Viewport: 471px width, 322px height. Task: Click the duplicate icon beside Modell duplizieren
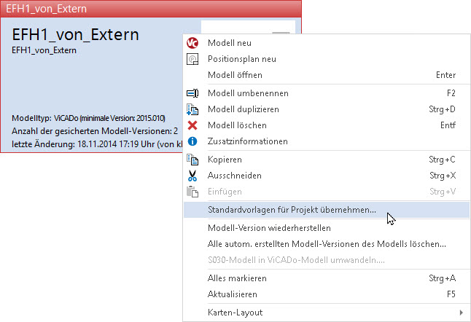192,109
